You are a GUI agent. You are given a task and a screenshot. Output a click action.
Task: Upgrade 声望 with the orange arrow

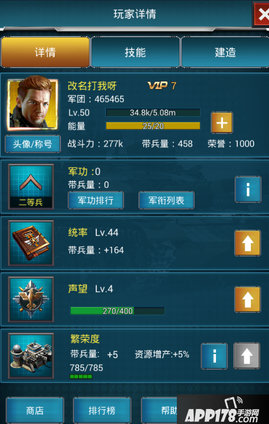click(x=248, y=299)
